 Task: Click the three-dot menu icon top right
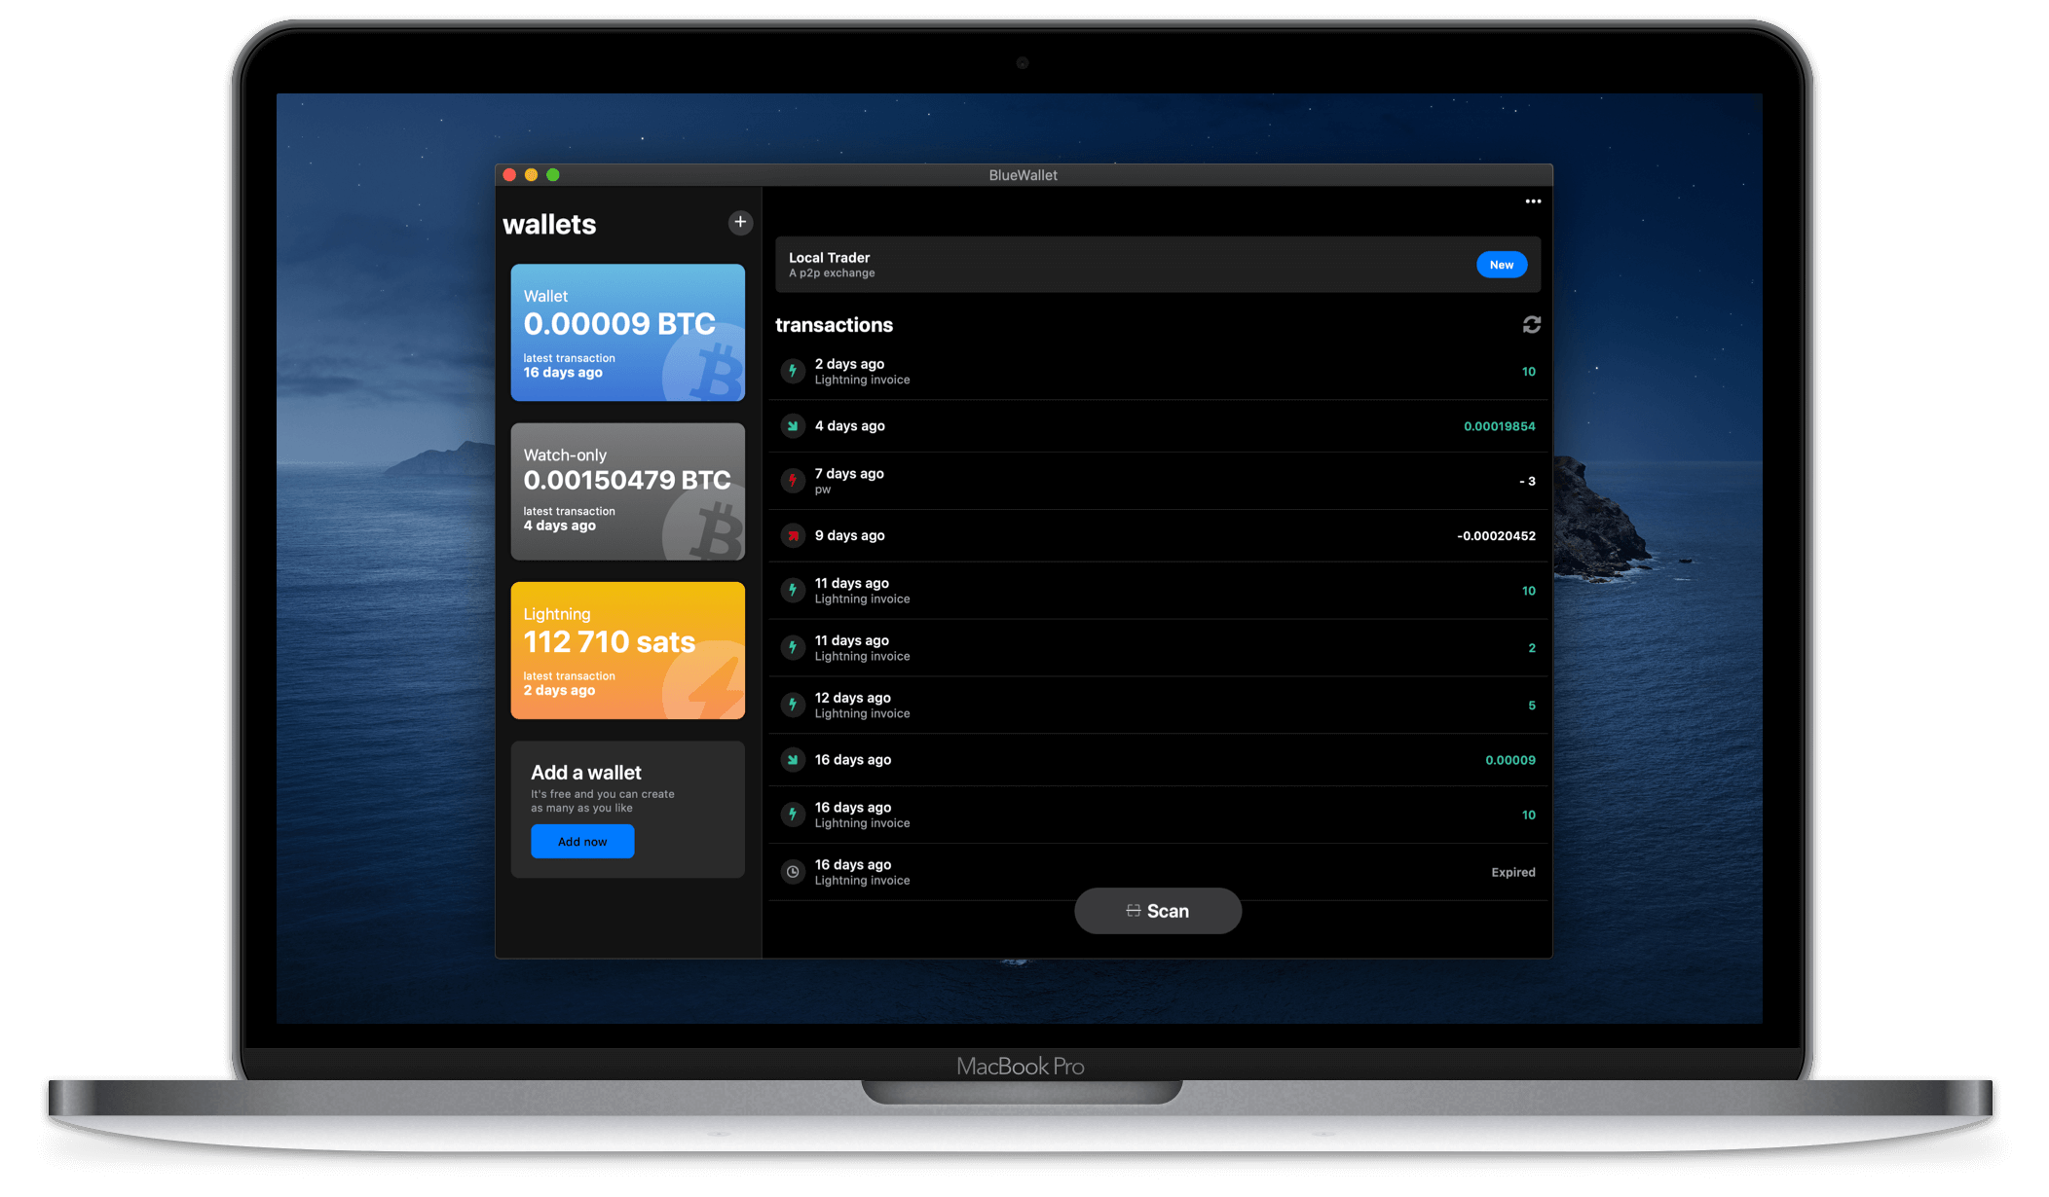[1533, 200]
